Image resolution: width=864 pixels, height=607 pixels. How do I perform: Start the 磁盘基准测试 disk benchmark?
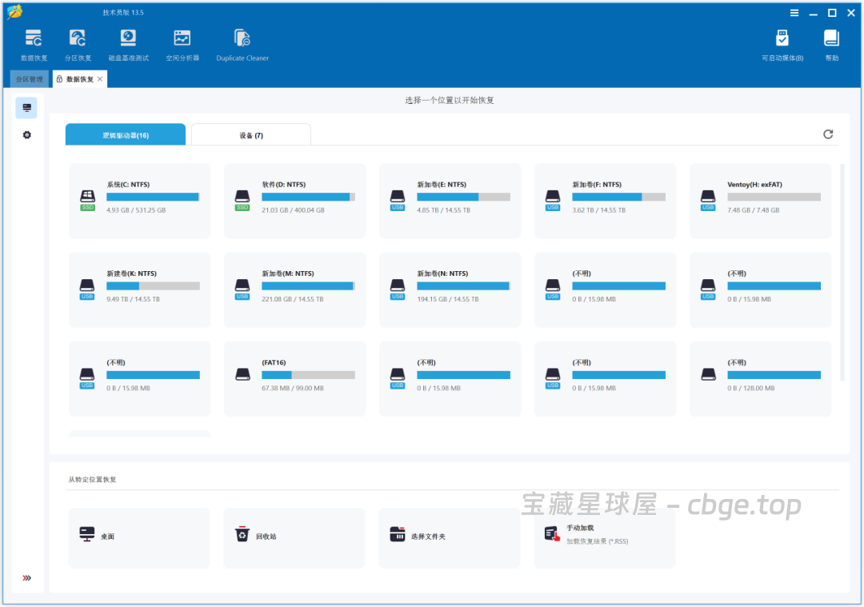129,44
